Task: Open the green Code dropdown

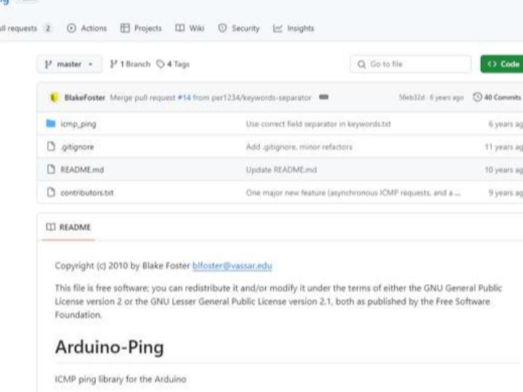Action: click(503, 64)
